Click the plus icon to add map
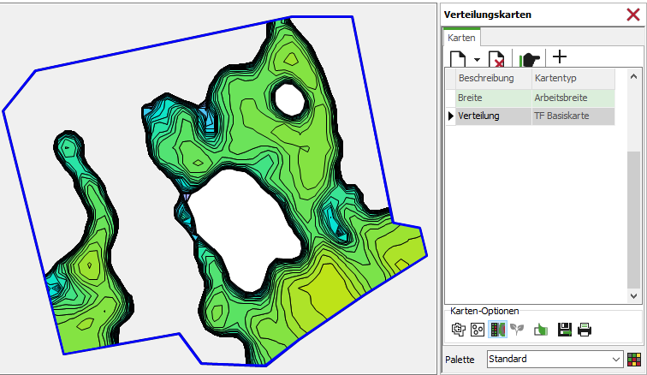This screenshot has height=375, width=647. [560, 57]
